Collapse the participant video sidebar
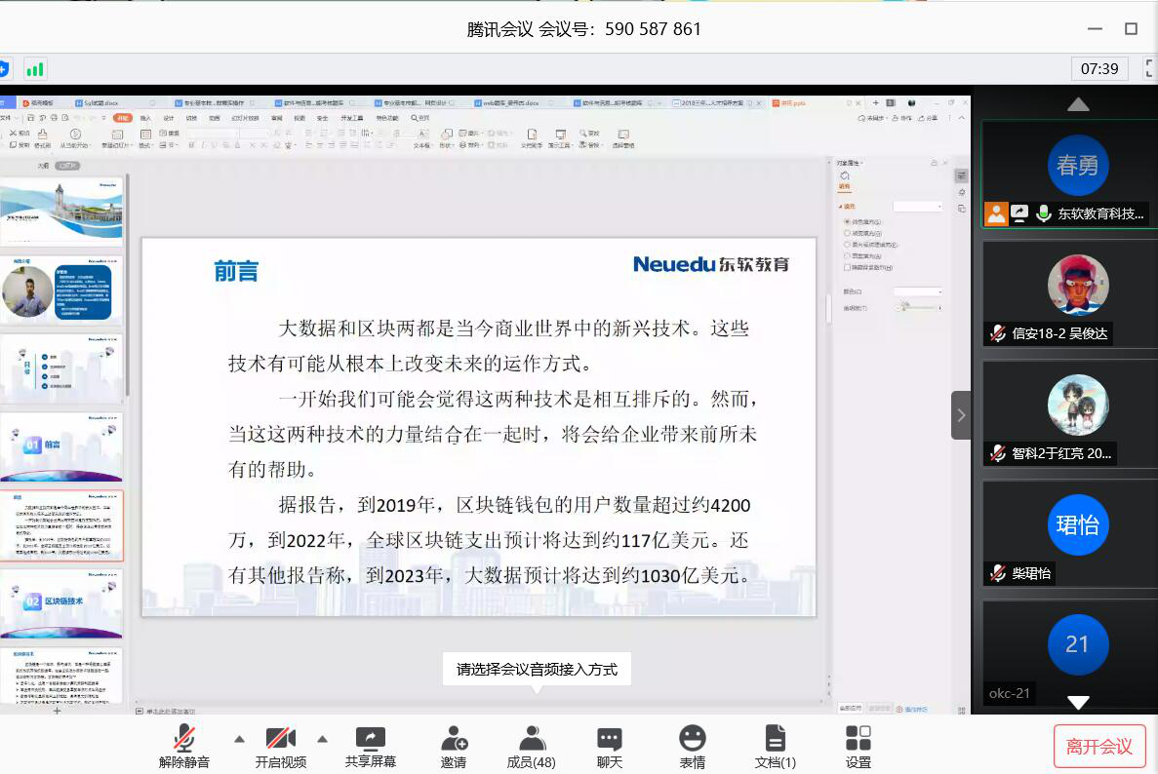Image resolution: width=1158 pixels, height=774 pixels. point(961,415)
